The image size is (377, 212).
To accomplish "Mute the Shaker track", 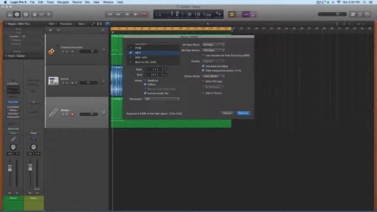I will pos(63,115).
